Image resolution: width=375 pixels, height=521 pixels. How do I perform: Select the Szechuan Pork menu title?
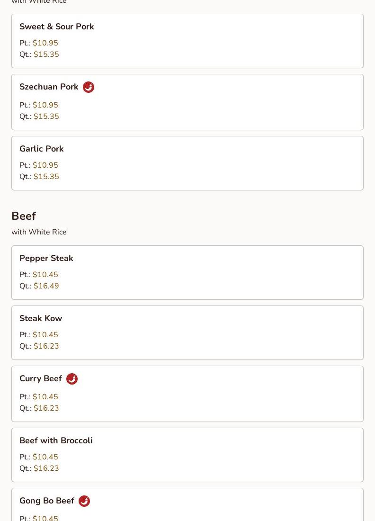49,87
